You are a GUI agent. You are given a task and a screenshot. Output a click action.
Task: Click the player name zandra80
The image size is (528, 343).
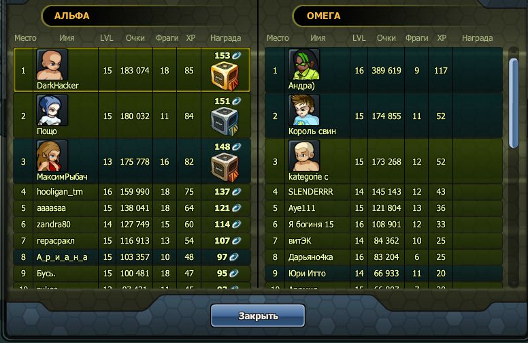point(54,225)
